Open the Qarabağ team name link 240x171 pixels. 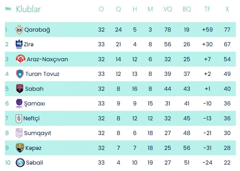[x=37, y=30]
